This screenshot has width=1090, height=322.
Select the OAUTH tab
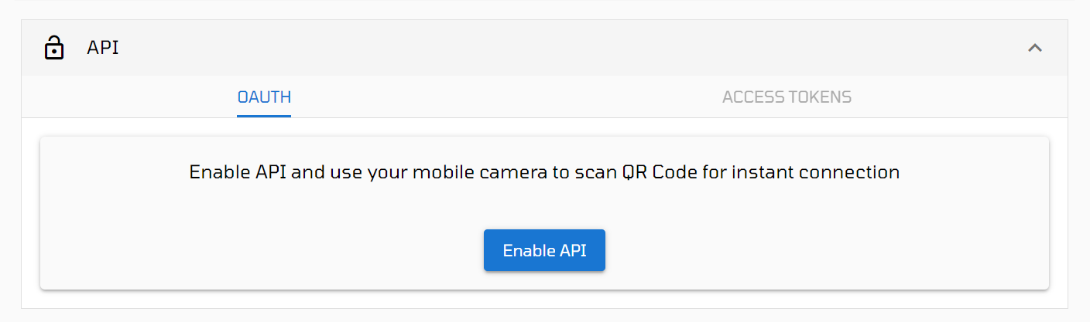(x=264, y=97)
